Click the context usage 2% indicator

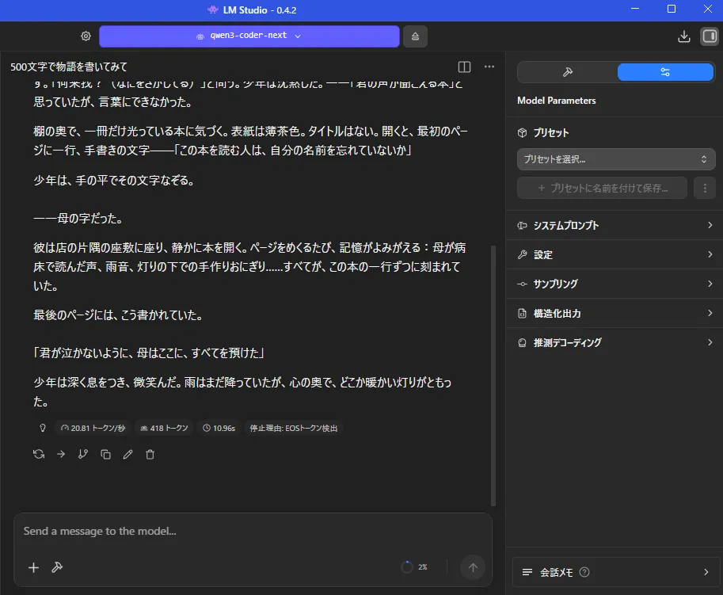(x=414, y=567)
